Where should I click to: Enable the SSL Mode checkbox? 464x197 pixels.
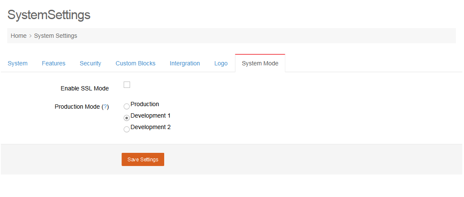pyautogui.click(x=127, y=85)
